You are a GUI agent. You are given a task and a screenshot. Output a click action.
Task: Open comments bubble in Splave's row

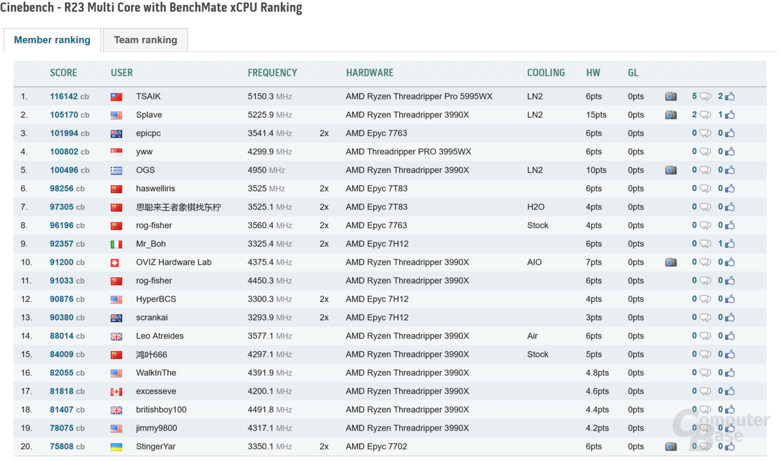(x=705, y=115)
